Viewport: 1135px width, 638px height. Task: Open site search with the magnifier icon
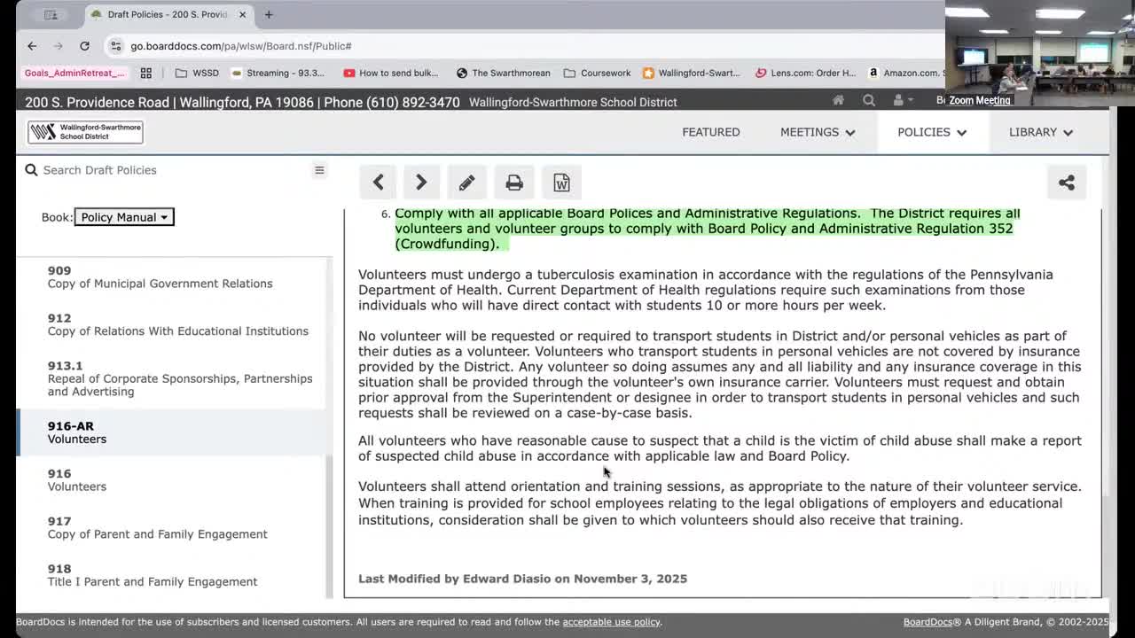click(869, 100)
